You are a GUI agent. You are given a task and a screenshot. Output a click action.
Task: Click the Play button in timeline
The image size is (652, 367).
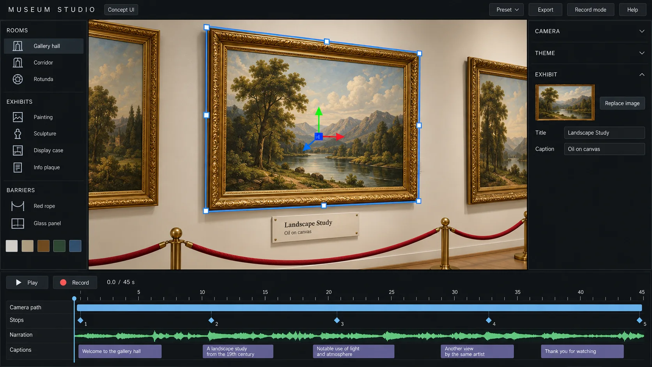coord(27,282)
